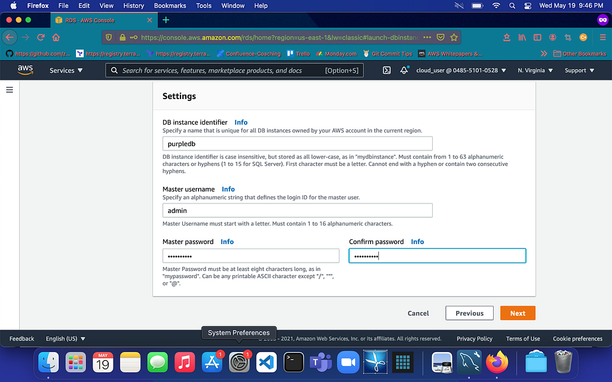Open the Privacy Policy link
612x382 pixels.
[475, 339]
